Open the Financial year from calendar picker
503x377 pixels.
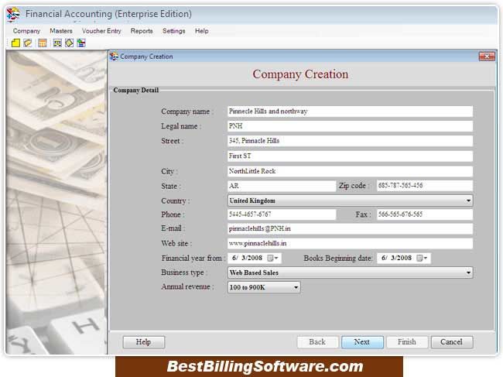[x=275, y=259]
